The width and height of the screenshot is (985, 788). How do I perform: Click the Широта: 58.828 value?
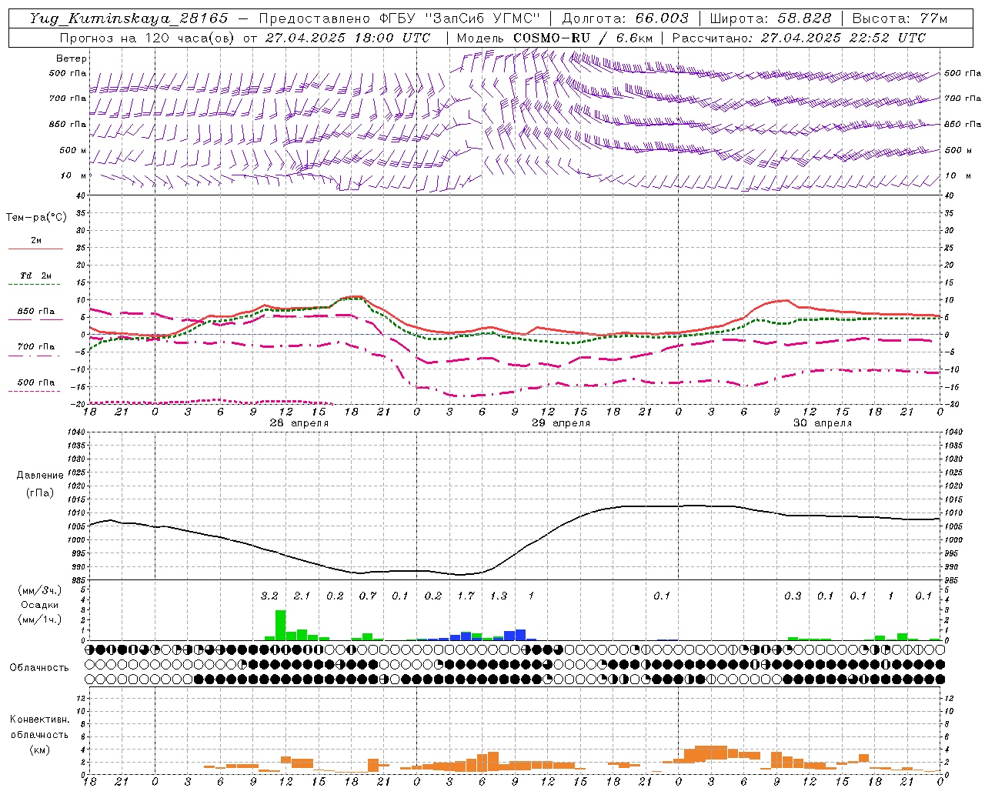point(771,18)
